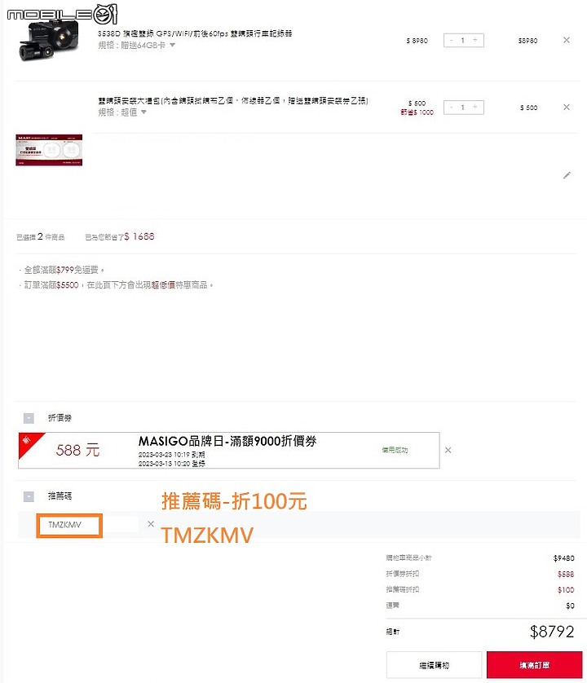This screenshot has height=683, width=587.
Task: Remove the applied 588 元 coupon
Action: 448,450
